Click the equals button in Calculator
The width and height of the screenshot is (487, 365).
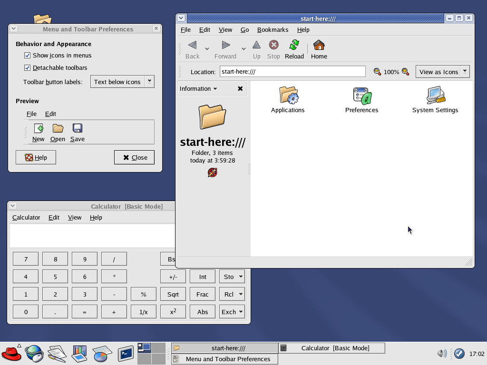(x=85, y=312)
